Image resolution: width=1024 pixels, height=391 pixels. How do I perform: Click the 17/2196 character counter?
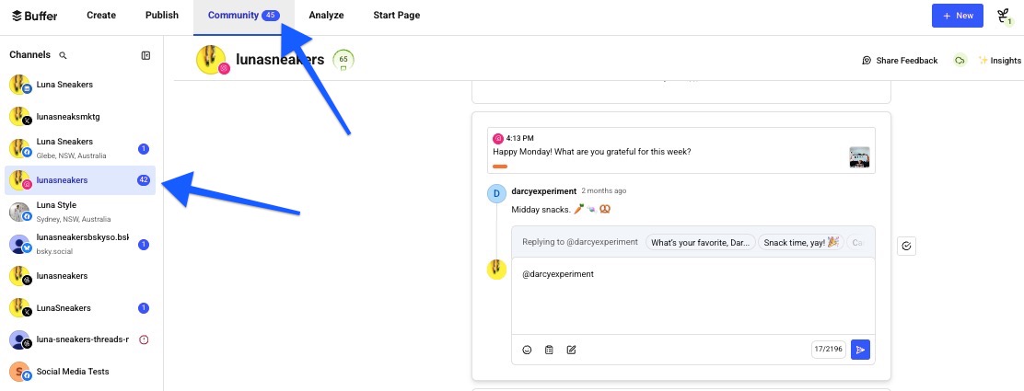[829, 350]
